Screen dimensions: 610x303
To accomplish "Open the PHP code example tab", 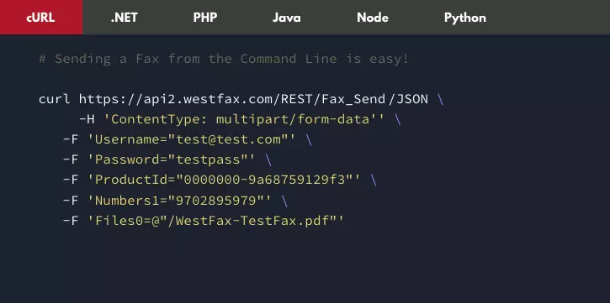I will pos(205,18).
